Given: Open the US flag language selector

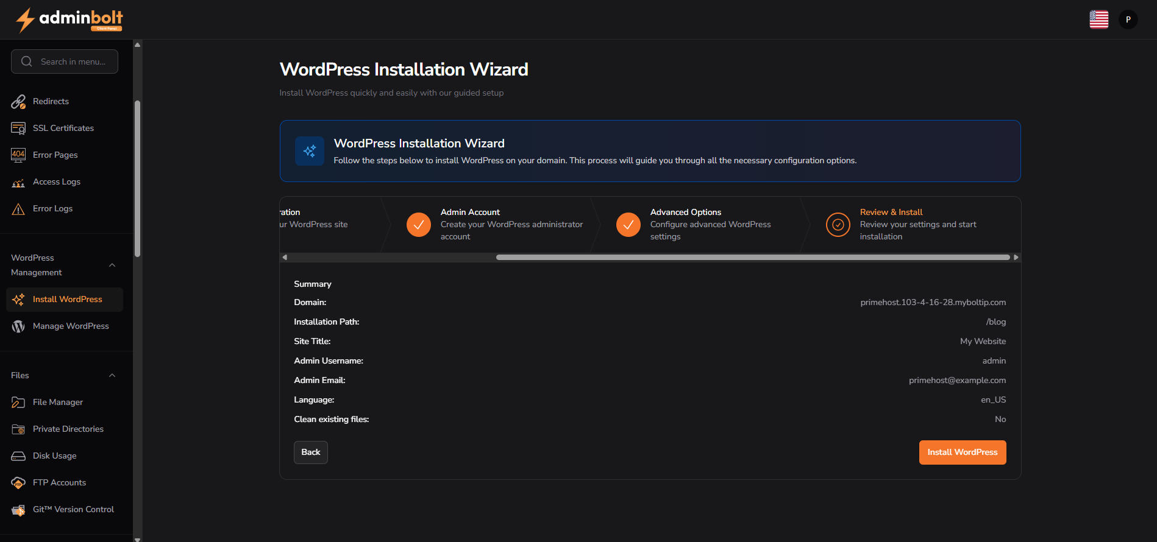Looking at the screenshot, I should click(x=1098, y=19).
